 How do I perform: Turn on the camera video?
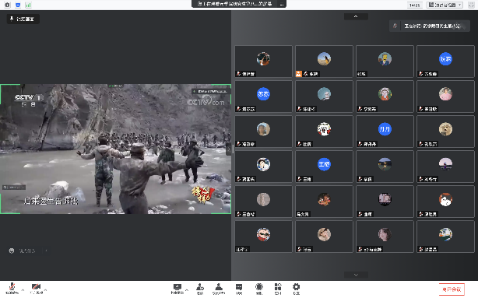[x=37, y=289]
